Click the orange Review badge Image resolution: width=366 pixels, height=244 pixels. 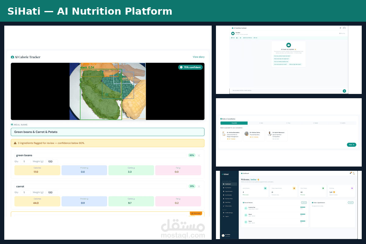click(x=196, y=213)
